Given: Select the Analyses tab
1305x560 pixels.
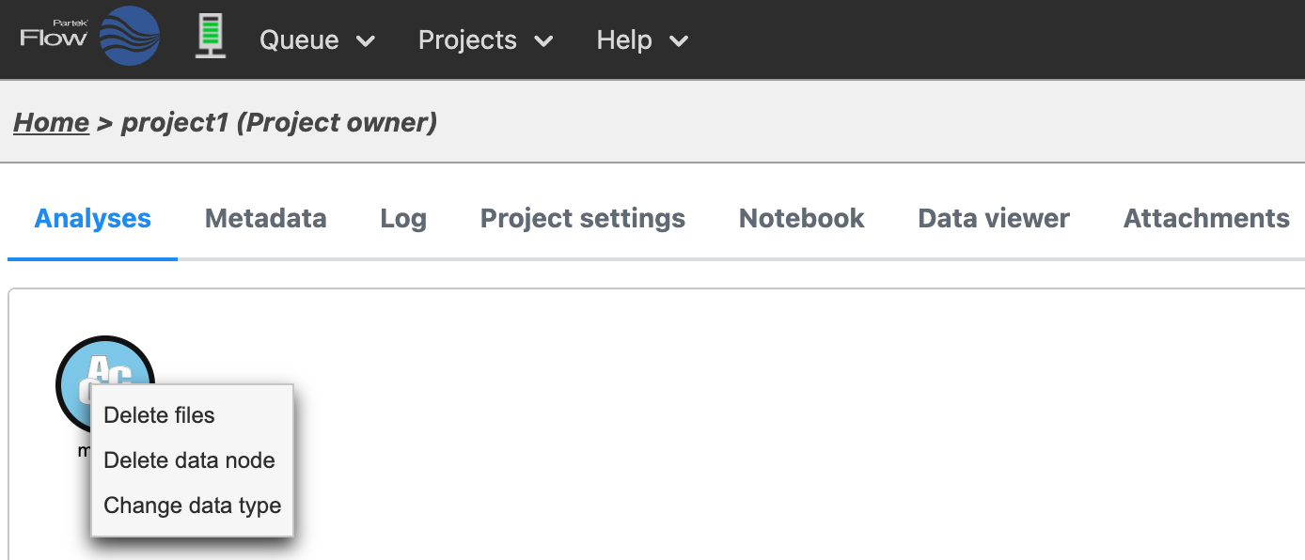Looking at the screenshot, I should 92,218.
